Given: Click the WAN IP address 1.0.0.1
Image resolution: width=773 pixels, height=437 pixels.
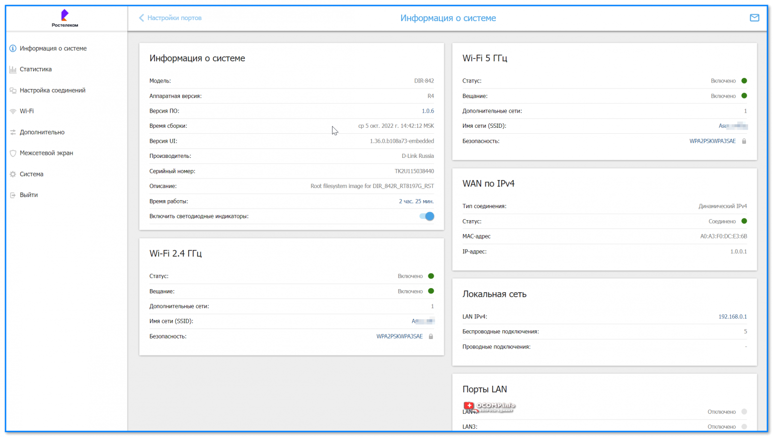Looking at the screenshot, I should [x=738, y=251].
